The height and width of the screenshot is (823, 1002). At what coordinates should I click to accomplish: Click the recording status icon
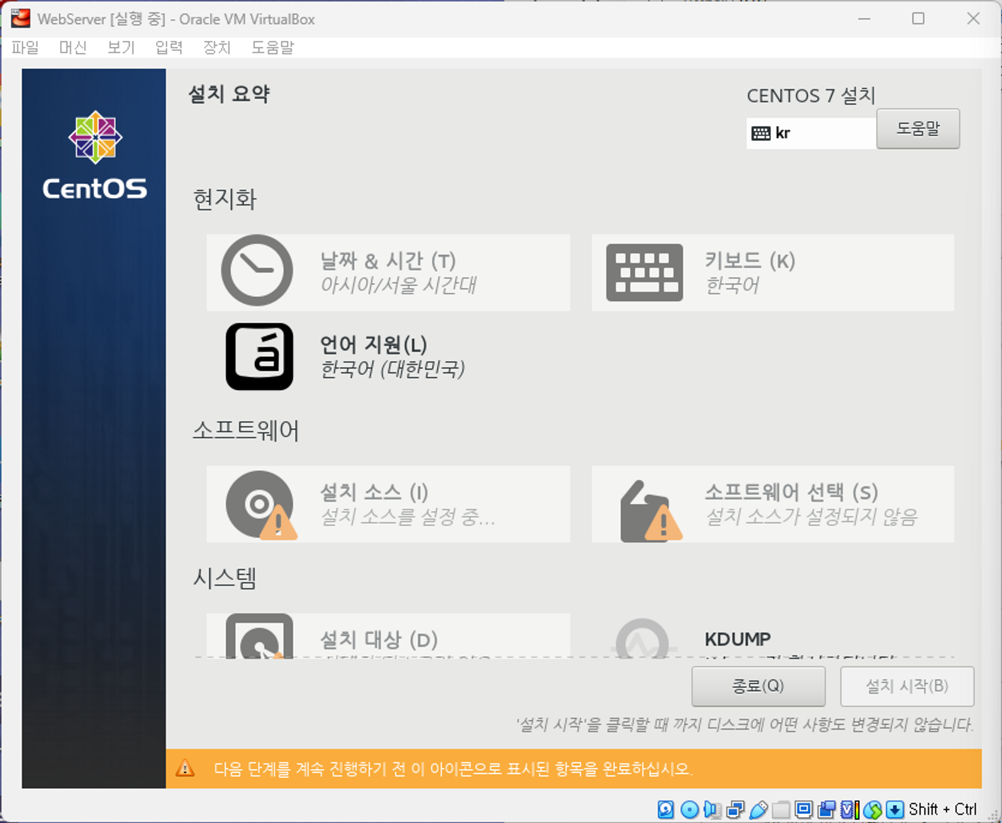click(826, 810)
